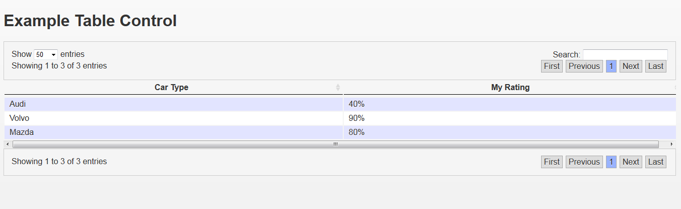Image resolution: width=681 pixels, height=209 pixels.
Task: Click the horizontal scrollbar thumb
Action: (335, 145)
